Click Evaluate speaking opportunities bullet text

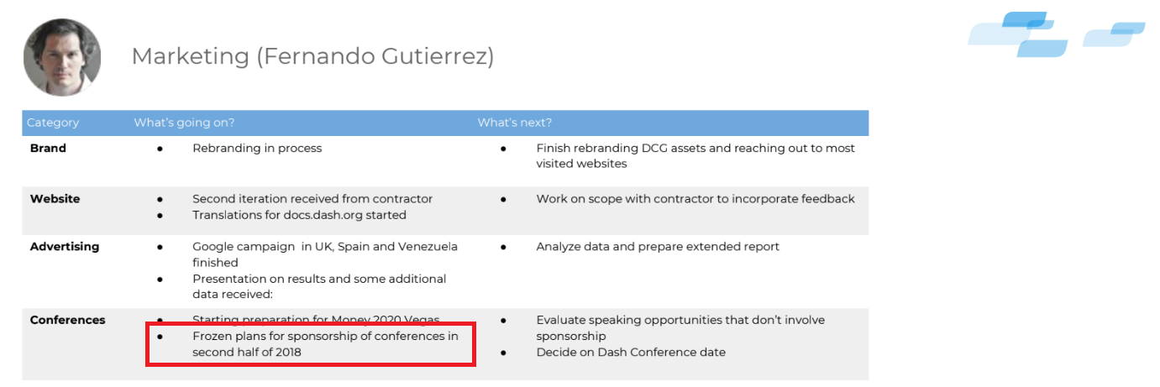680,327
